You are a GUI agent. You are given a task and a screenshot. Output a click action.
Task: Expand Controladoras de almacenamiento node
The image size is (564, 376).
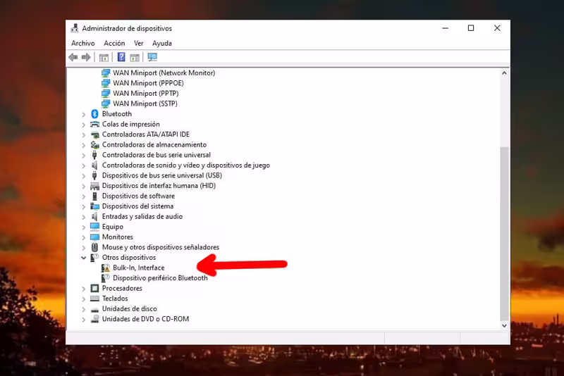click(83, 145)
